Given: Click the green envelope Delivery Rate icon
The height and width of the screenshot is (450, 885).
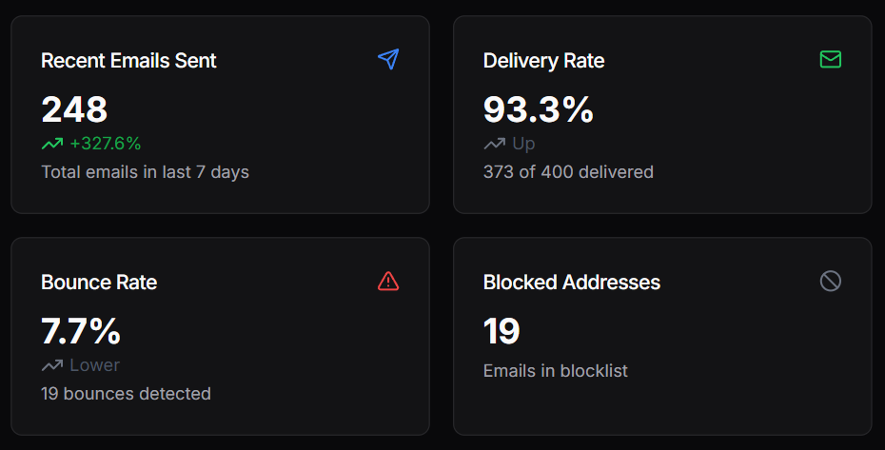Looking at the screenshot, I should 830,60.
